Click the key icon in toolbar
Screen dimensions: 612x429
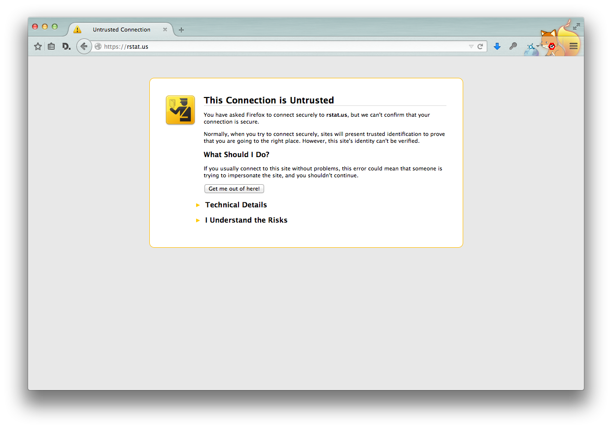[x=513, y=46]
